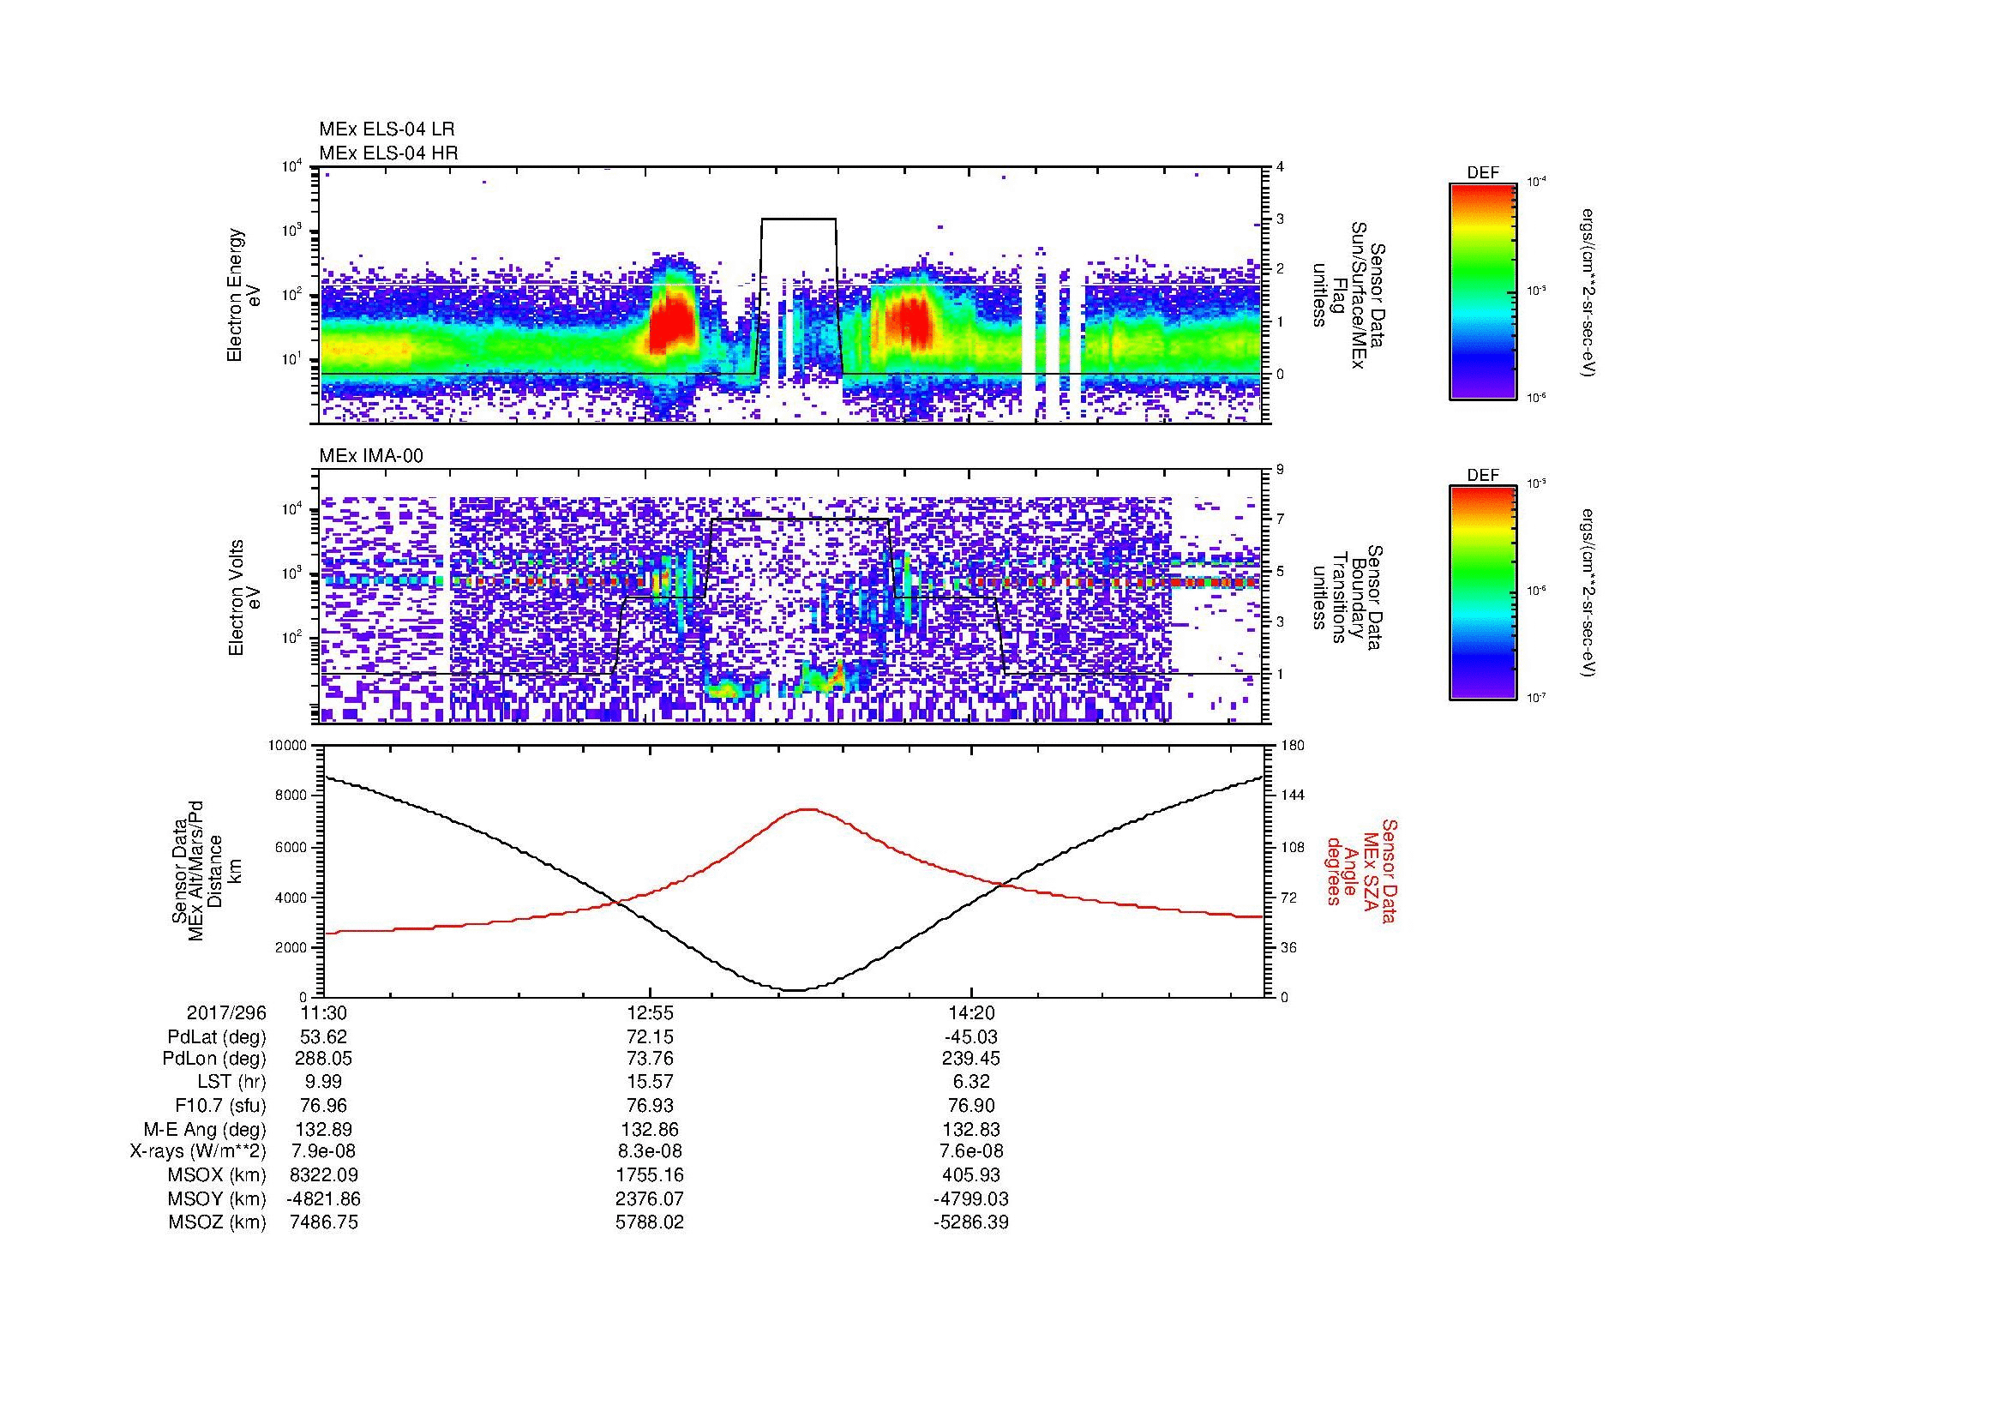2005x1417 pixels.
Task: Click the 2017/296 date label
Action: pyautogui.click(x=226, y=1012)
